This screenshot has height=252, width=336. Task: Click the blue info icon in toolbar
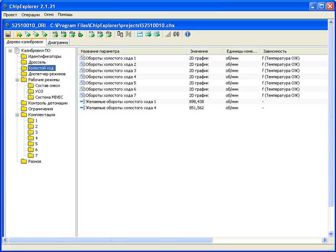pyautogui.click(x=188, y=34)
